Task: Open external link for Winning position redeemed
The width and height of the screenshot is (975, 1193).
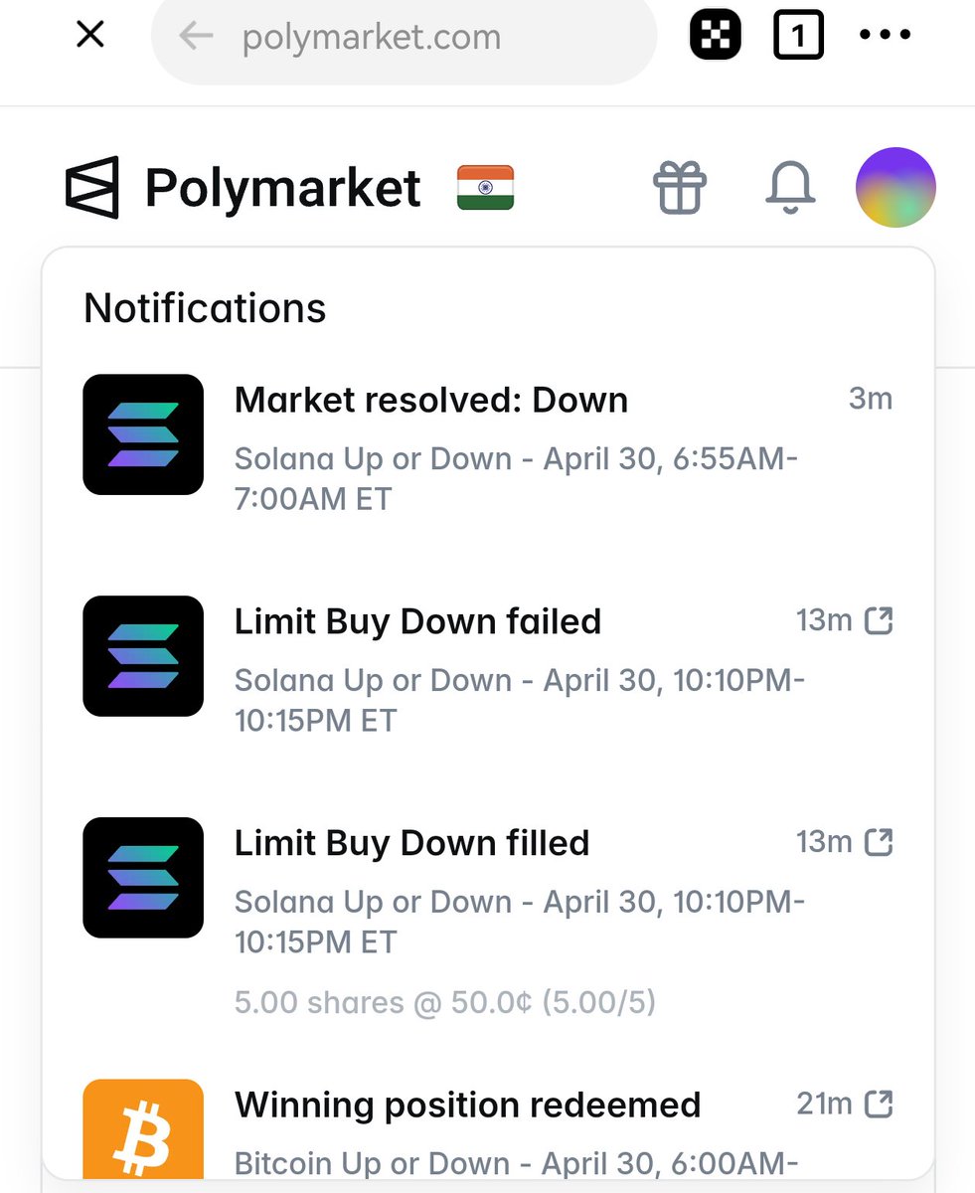Action: [879, 1104]
